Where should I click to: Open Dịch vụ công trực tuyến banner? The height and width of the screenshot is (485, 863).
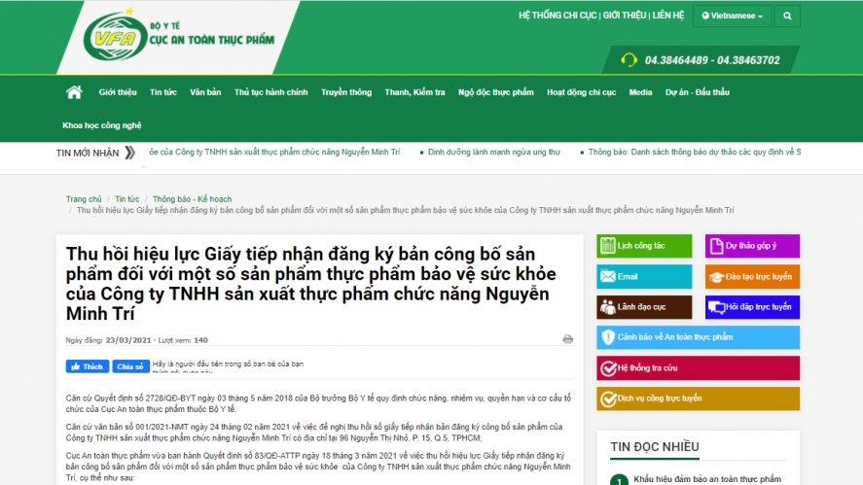[x=698, y=398]
